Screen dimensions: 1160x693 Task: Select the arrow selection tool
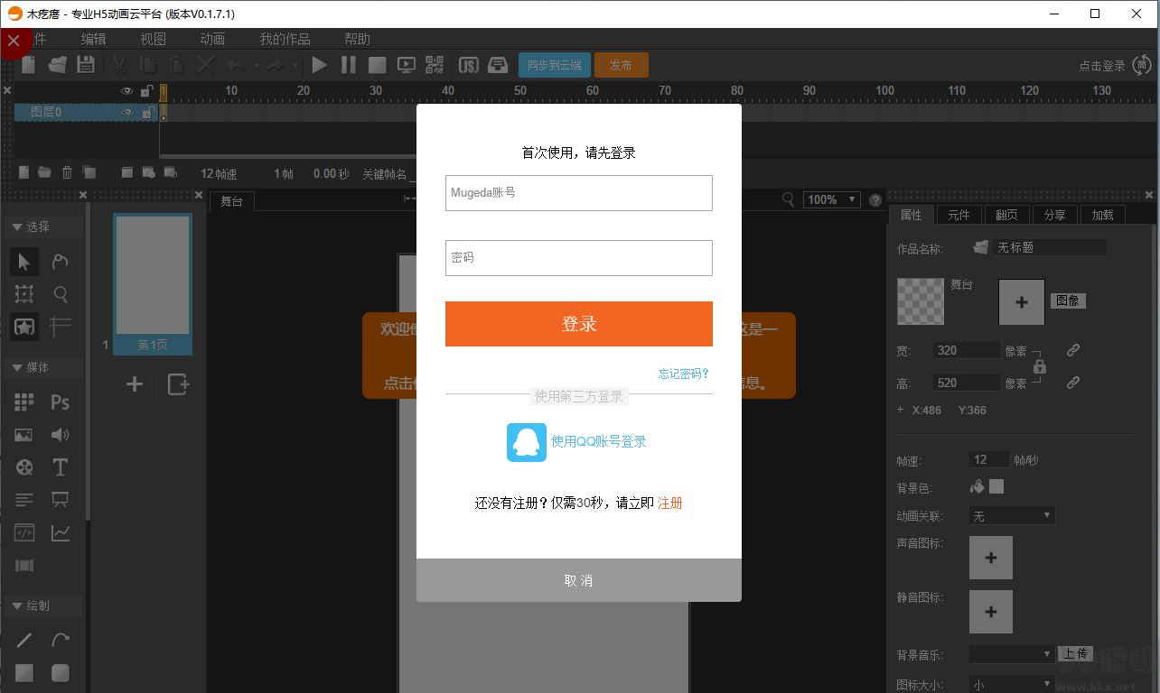pyautogui.click(x=23, y=261)
